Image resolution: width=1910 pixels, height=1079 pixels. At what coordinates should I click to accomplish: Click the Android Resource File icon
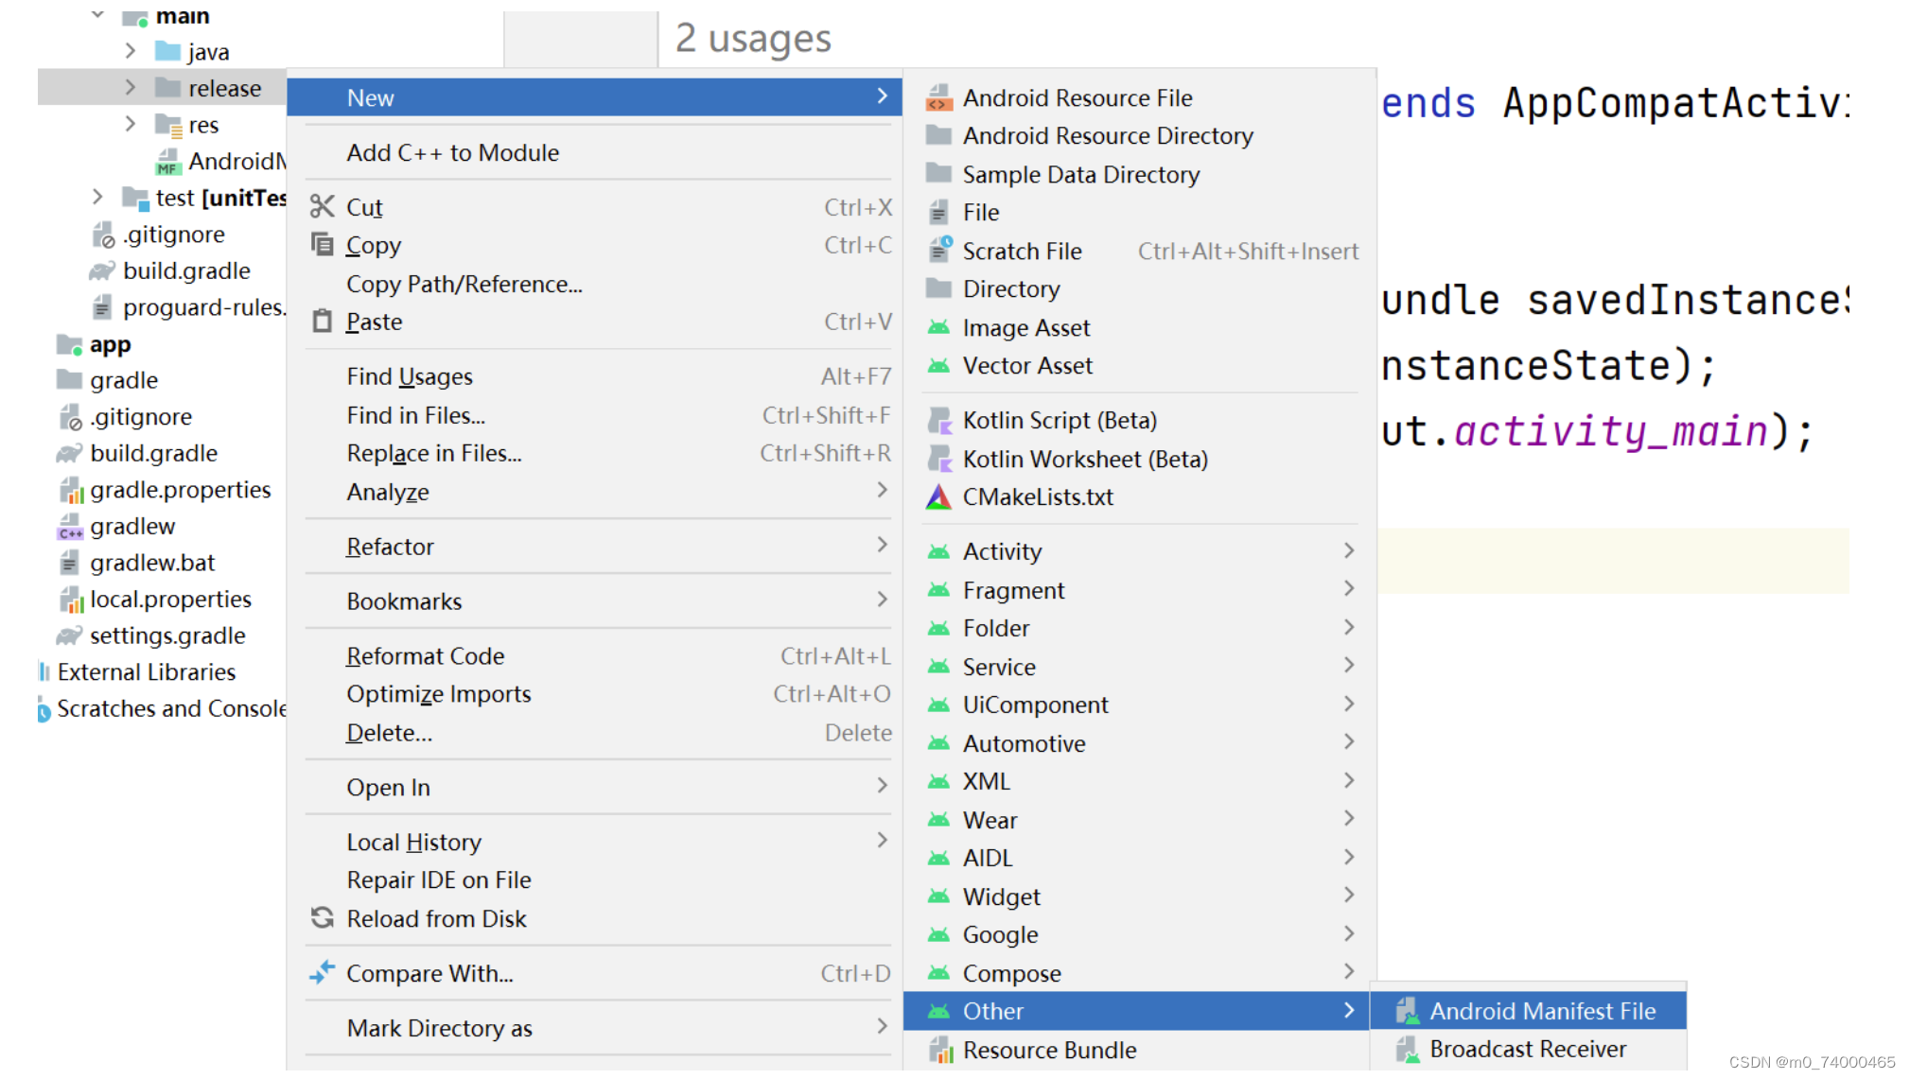coord(938,97)
